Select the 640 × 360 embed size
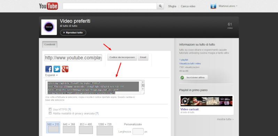Viewport: 278px width, 136px height. tap(69, 128)
